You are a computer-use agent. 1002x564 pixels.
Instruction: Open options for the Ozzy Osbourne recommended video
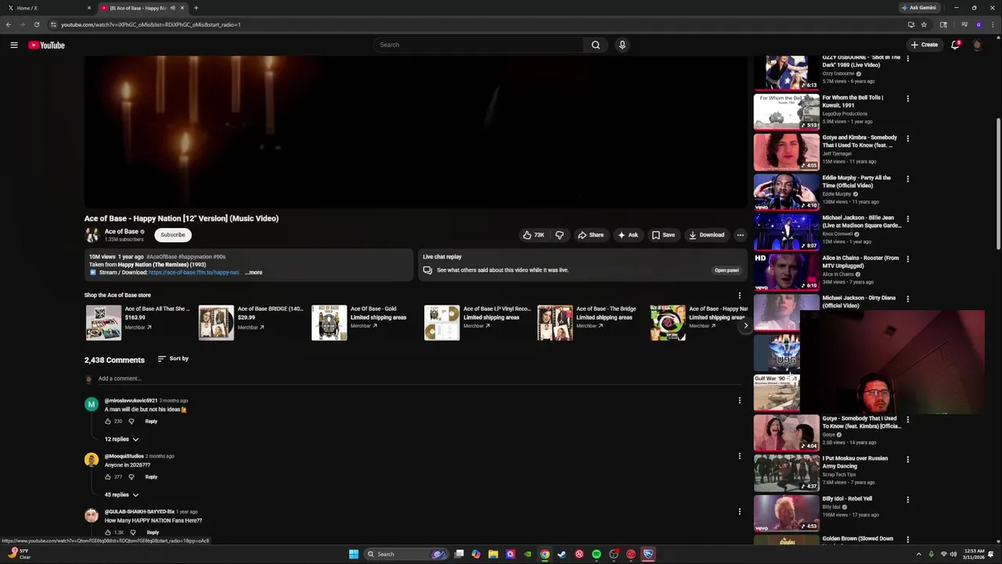click(907, 58)
